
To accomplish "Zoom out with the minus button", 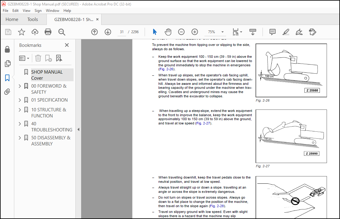I will [x=181, y=32].
